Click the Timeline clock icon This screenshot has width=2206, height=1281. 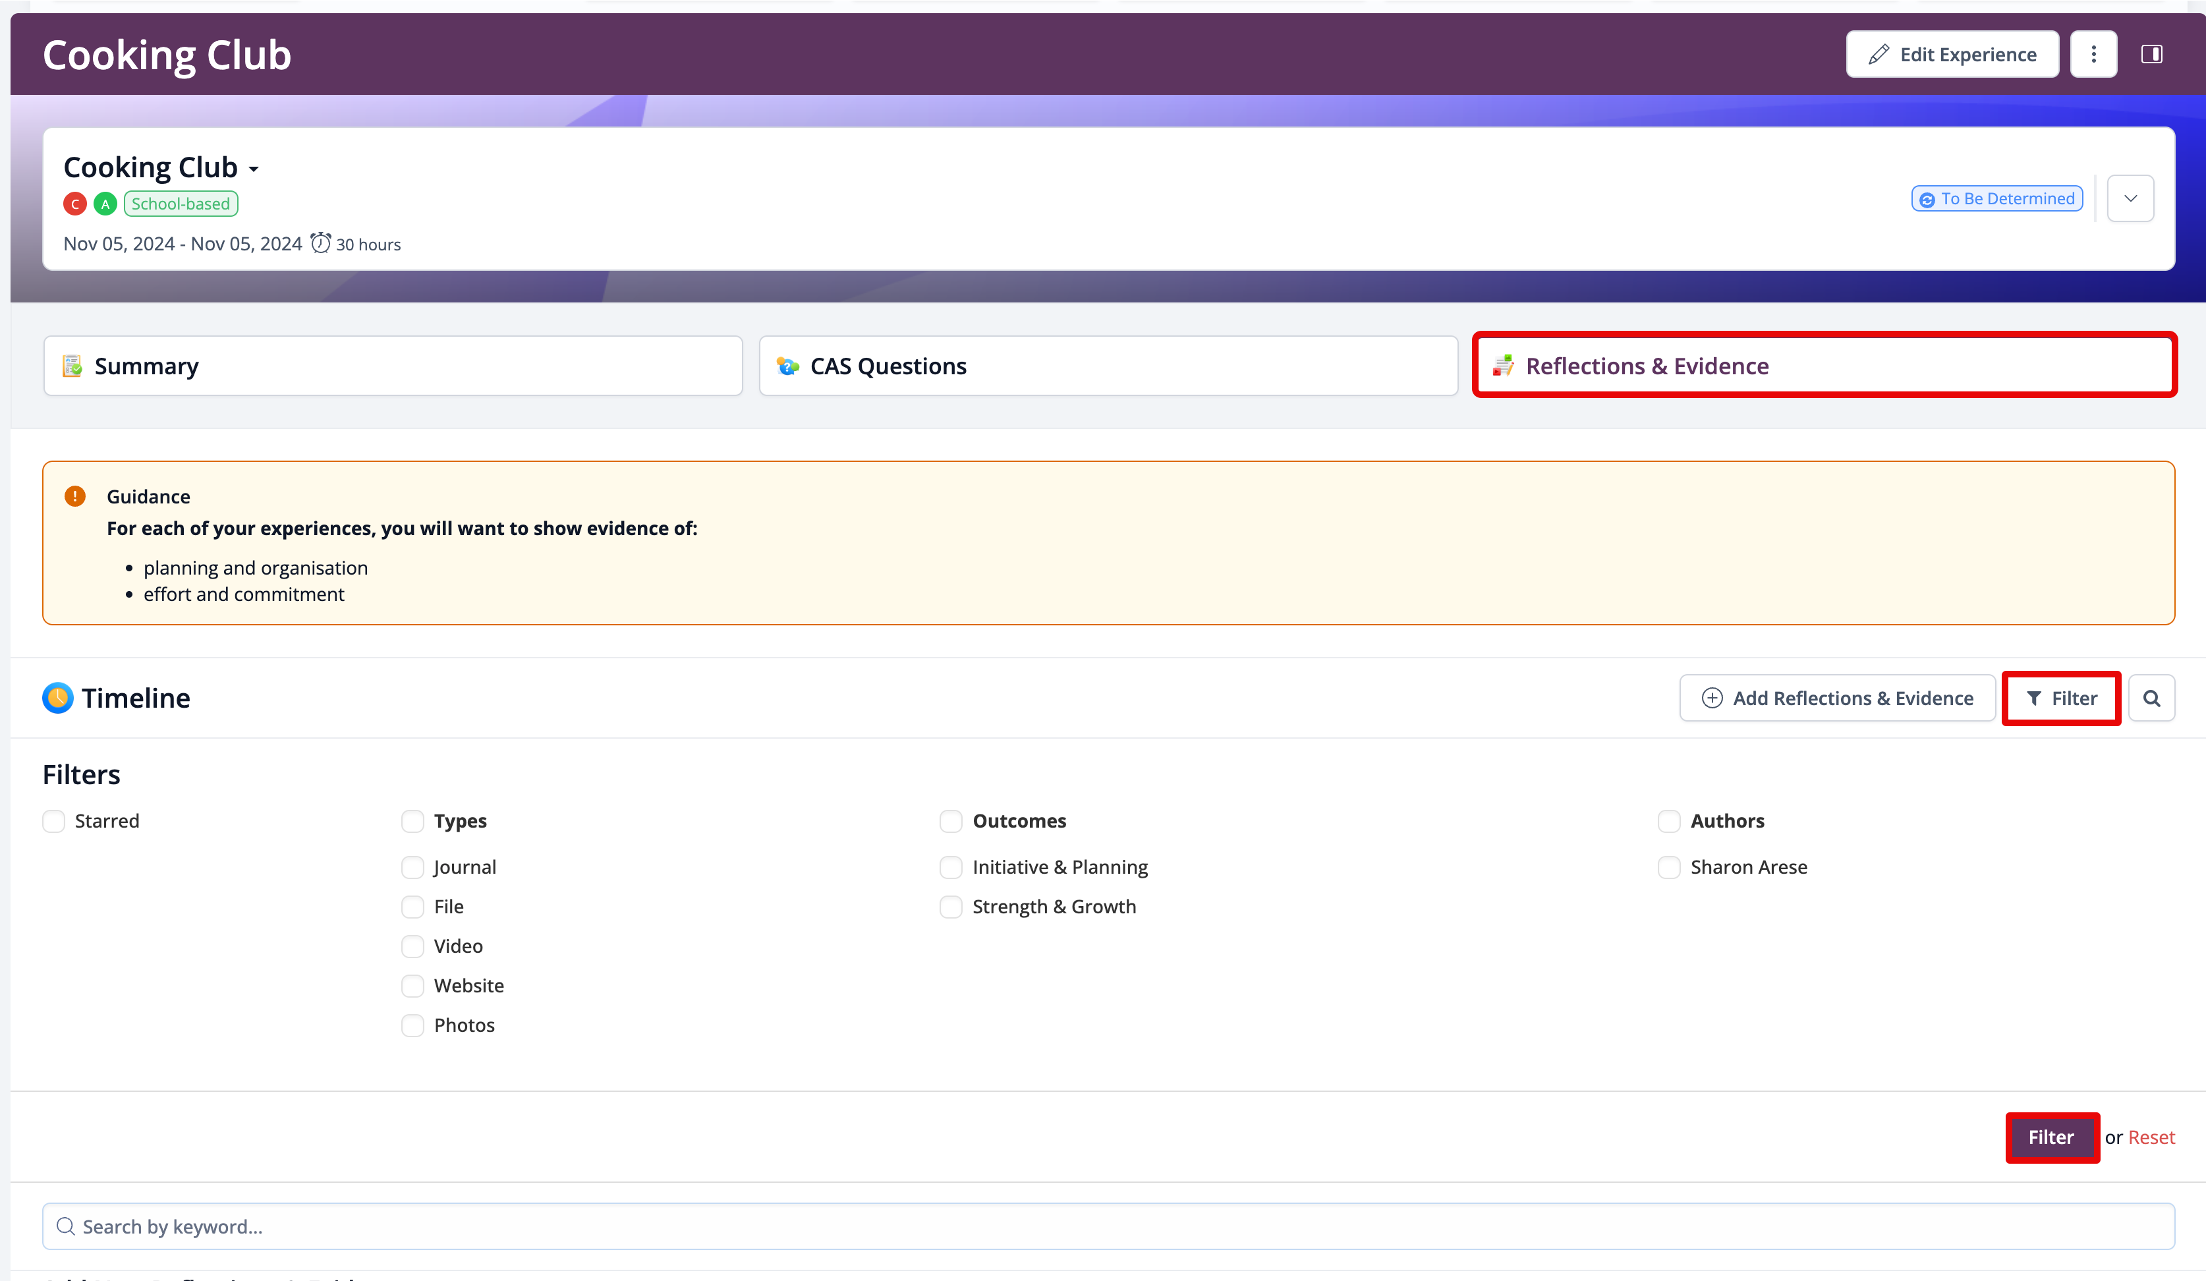58,698
